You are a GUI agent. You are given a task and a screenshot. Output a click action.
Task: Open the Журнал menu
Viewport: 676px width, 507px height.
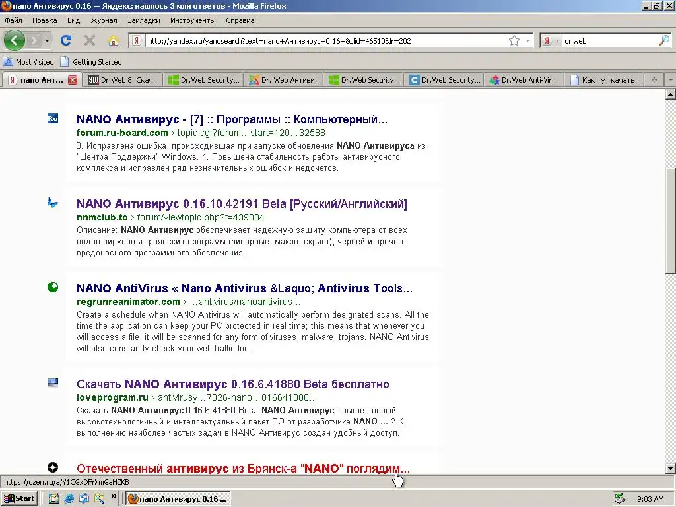[x=104, y=20]
